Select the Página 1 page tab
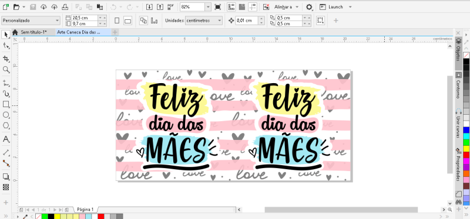The image size is (470, 219). (85, 210)
